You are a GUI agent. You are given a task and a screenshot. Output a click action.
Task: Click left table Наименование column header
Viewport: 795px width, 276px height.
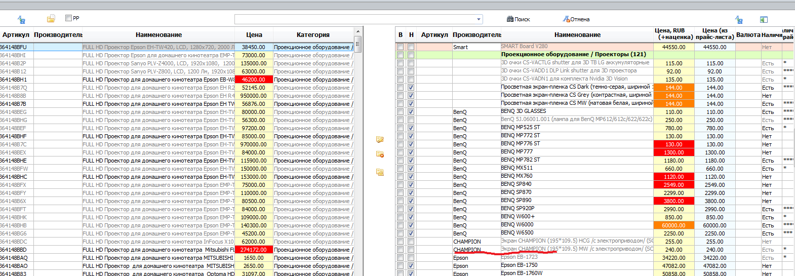(x=158, y=35)
